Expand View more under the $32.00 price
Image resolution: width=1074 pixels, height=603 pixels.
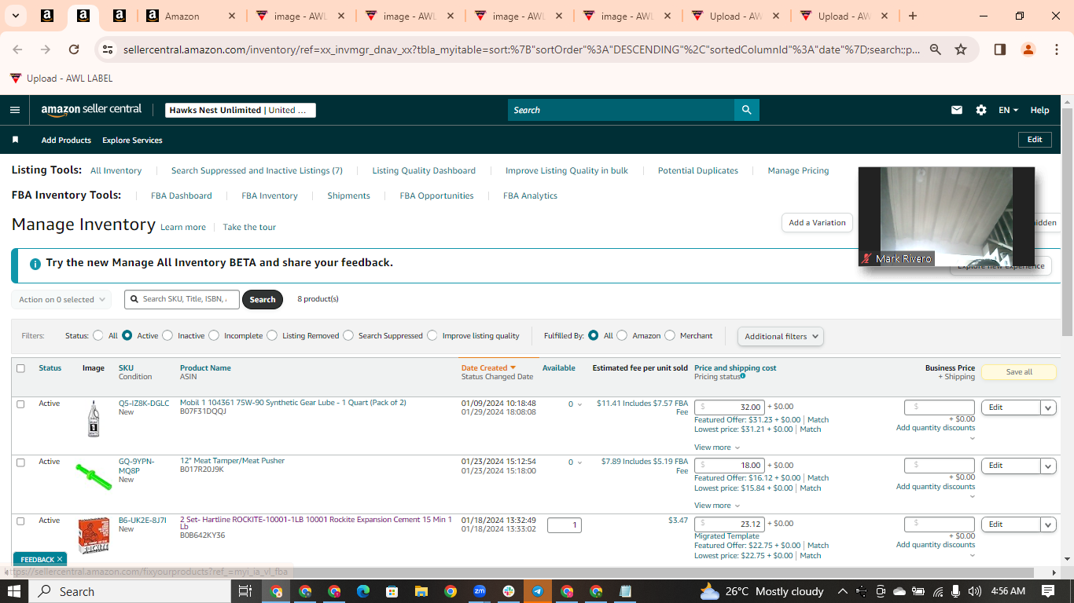pos(716,448)
